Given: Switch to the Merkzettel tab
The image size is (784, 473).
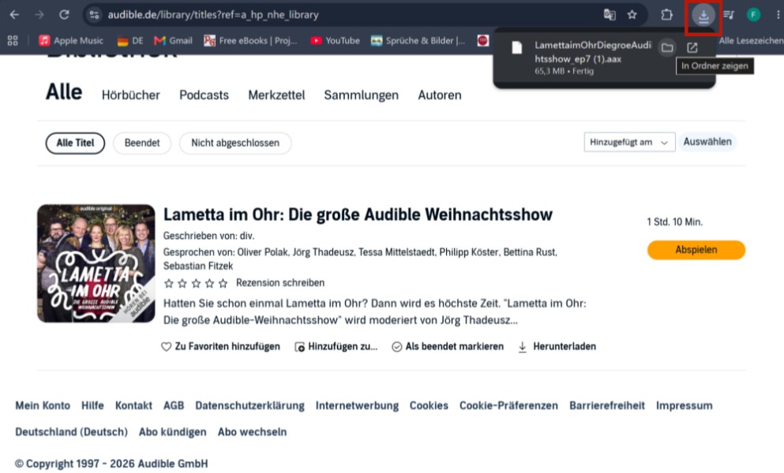Looking at the screenshot, I should [x=276, y=95].
